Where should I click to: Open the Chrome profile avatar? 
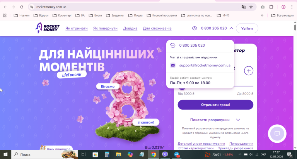pos(283,7)
